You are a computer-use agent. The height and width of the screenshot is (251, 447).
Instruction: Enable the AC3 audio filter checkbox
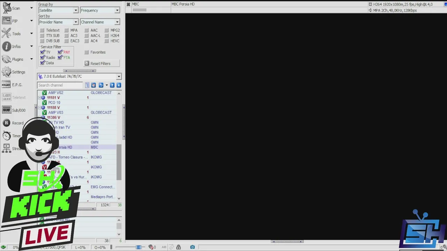coord(66,36)
